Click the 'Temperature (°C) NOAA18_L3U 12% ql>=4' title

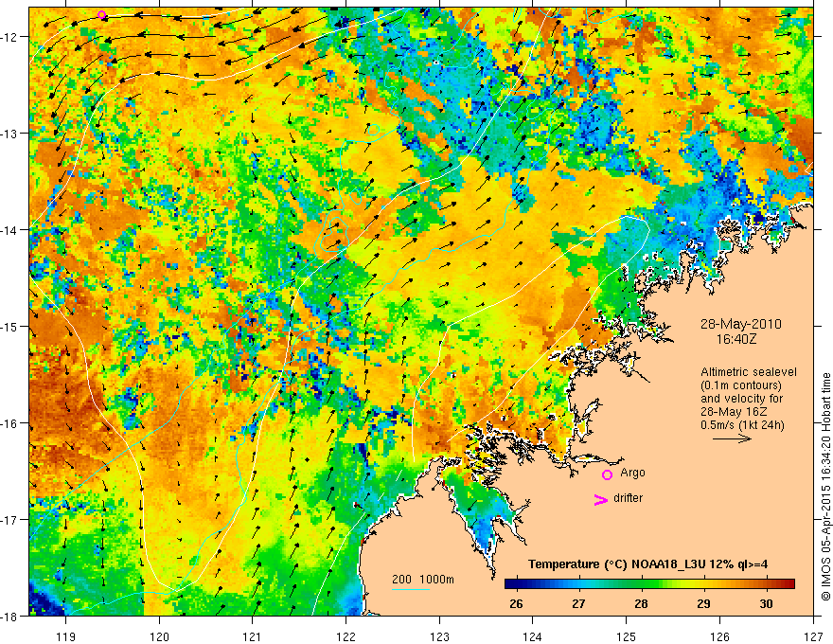[x=647, y=564]
